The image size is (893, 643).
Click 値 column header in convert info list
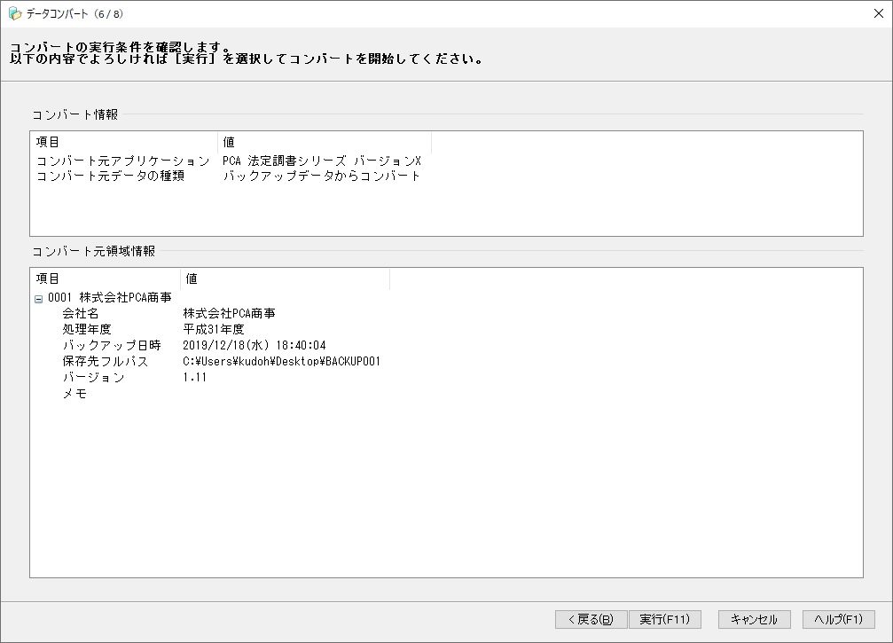(324, 142)
